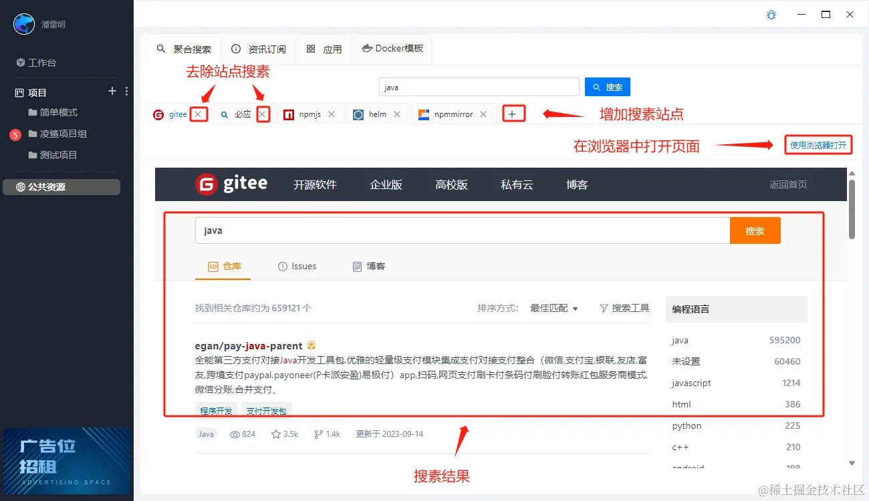
Task: Open the 工作台 workbench item
Action: coord(36,62)
